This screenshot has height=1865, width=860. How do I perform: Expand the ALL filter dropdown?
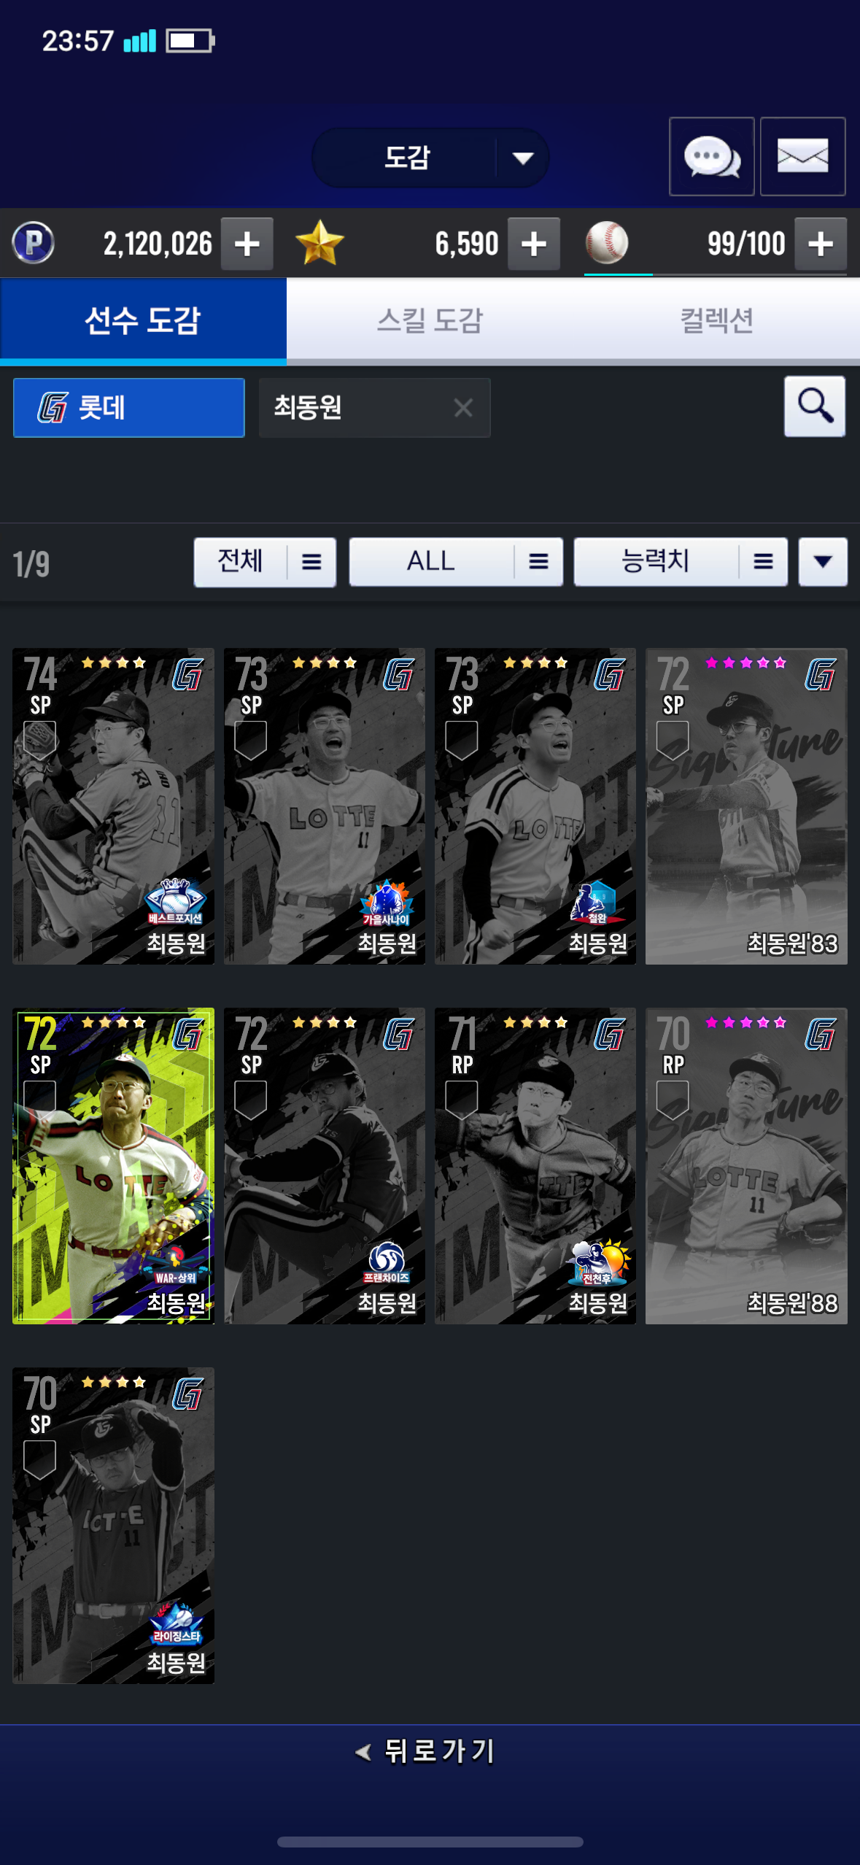456,562
